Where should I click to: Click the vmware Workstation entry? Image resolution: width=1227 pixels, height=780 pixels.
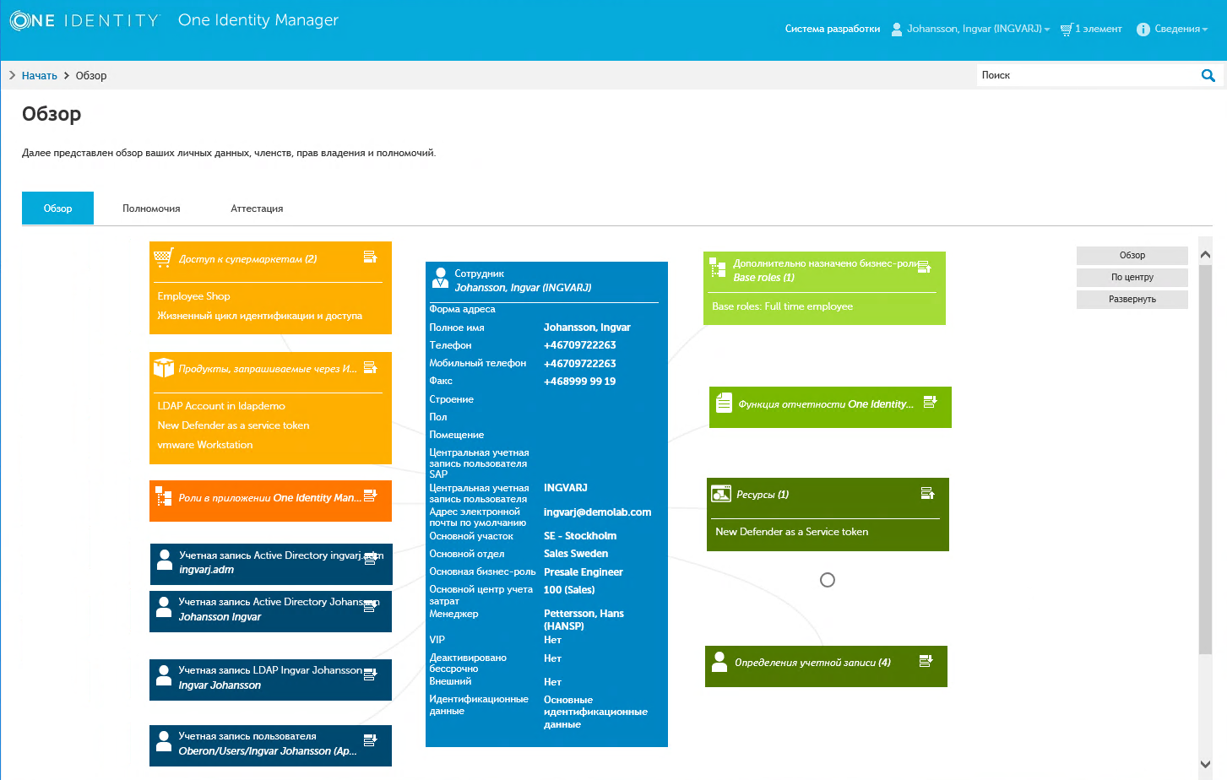point(205,445)
